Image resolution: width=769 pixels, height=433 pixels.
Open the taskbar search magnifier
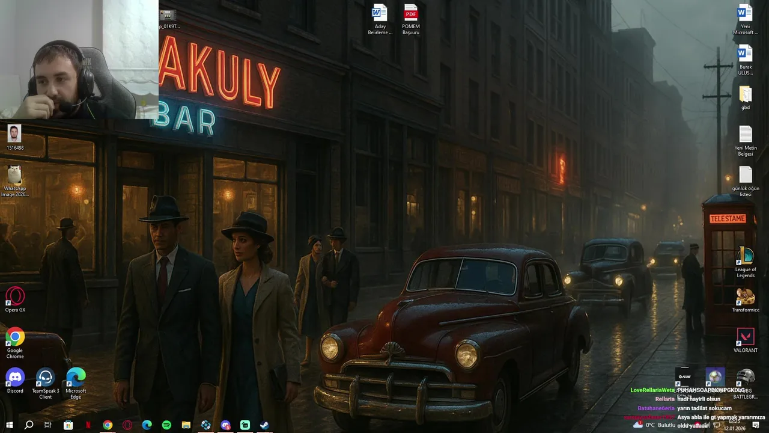pyautogui.click(x=29, y=425)
